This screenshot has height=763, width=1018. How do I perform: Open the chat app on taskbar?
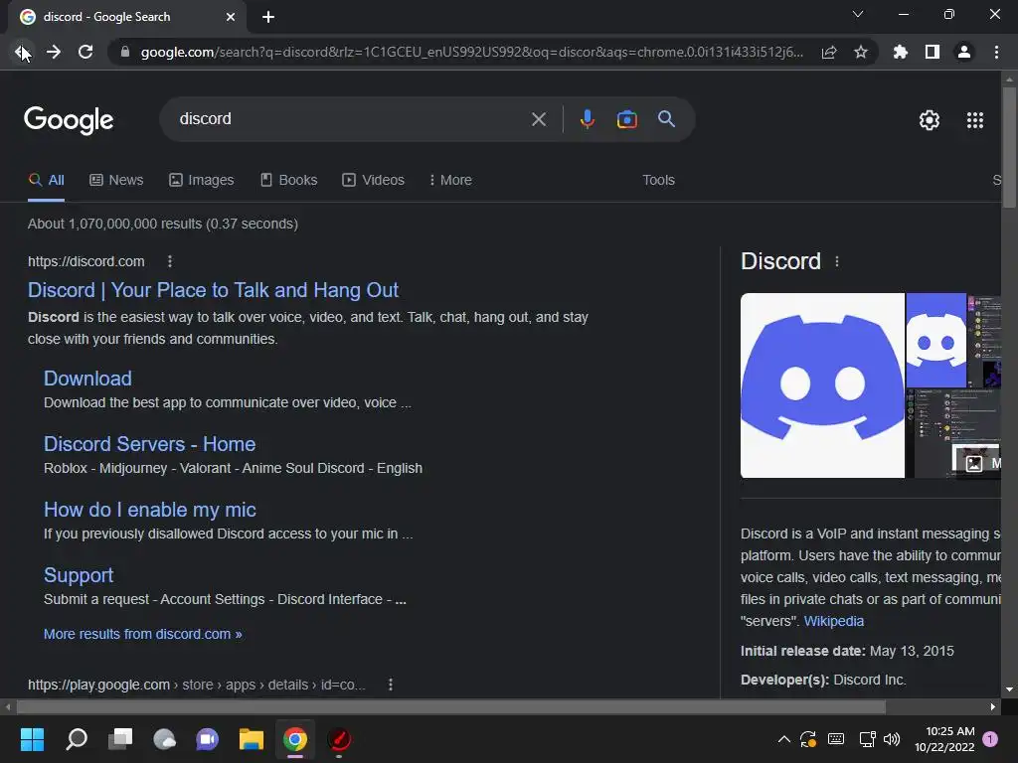[x=208, y=739]
